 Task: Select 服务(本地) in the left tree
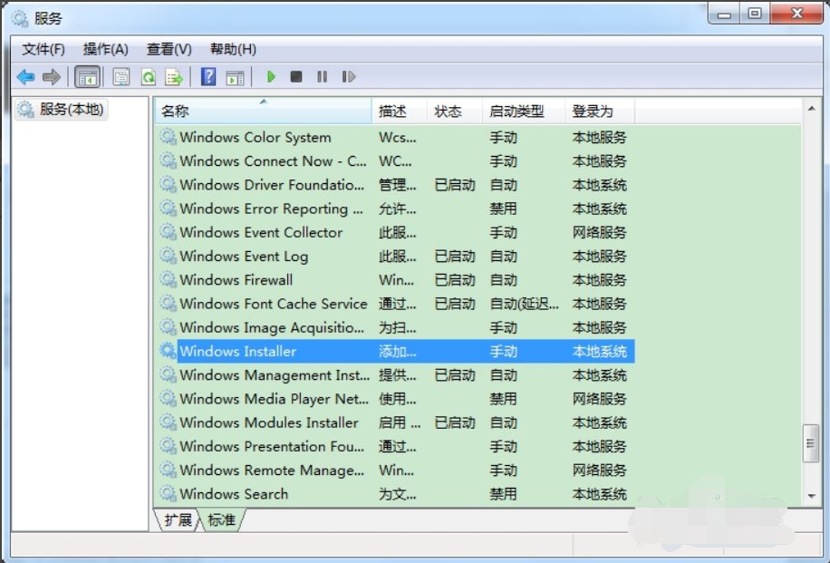62,110
